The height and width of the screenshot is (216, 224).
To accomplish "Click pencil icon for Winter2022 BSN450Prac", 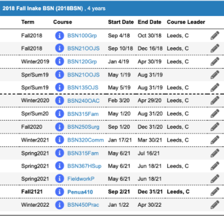I will click(215, 205).
